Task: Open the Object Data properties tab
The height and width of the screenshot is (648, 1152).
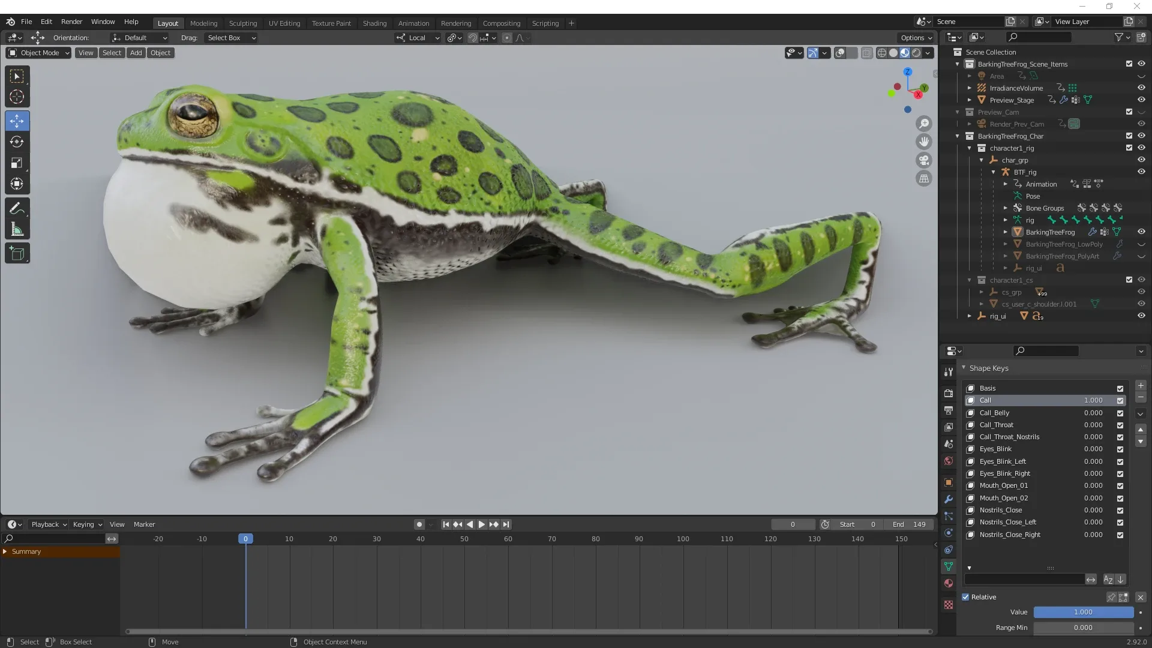Action: click(948, 566)
